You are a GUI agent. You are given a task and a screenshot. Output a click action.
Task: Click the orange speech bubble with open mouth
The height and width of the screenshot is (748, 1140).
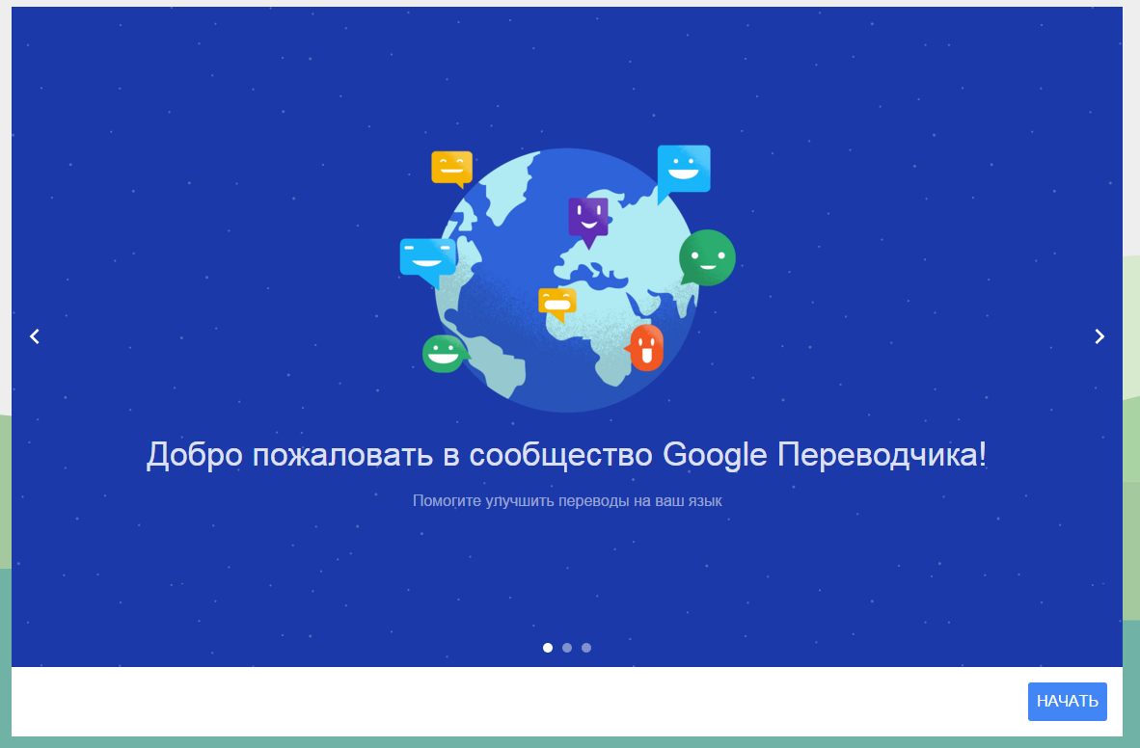click(x=645, y=347)
